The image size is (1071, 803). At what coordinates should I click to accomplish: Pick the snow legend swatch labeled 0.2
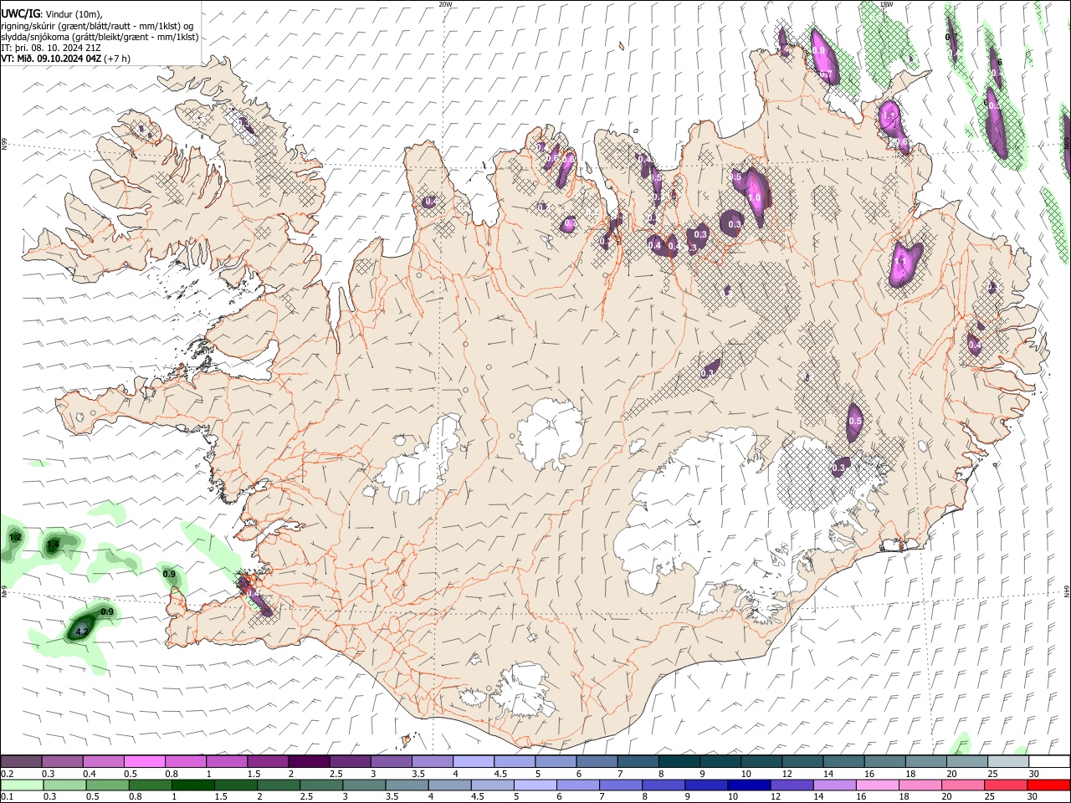21,761
